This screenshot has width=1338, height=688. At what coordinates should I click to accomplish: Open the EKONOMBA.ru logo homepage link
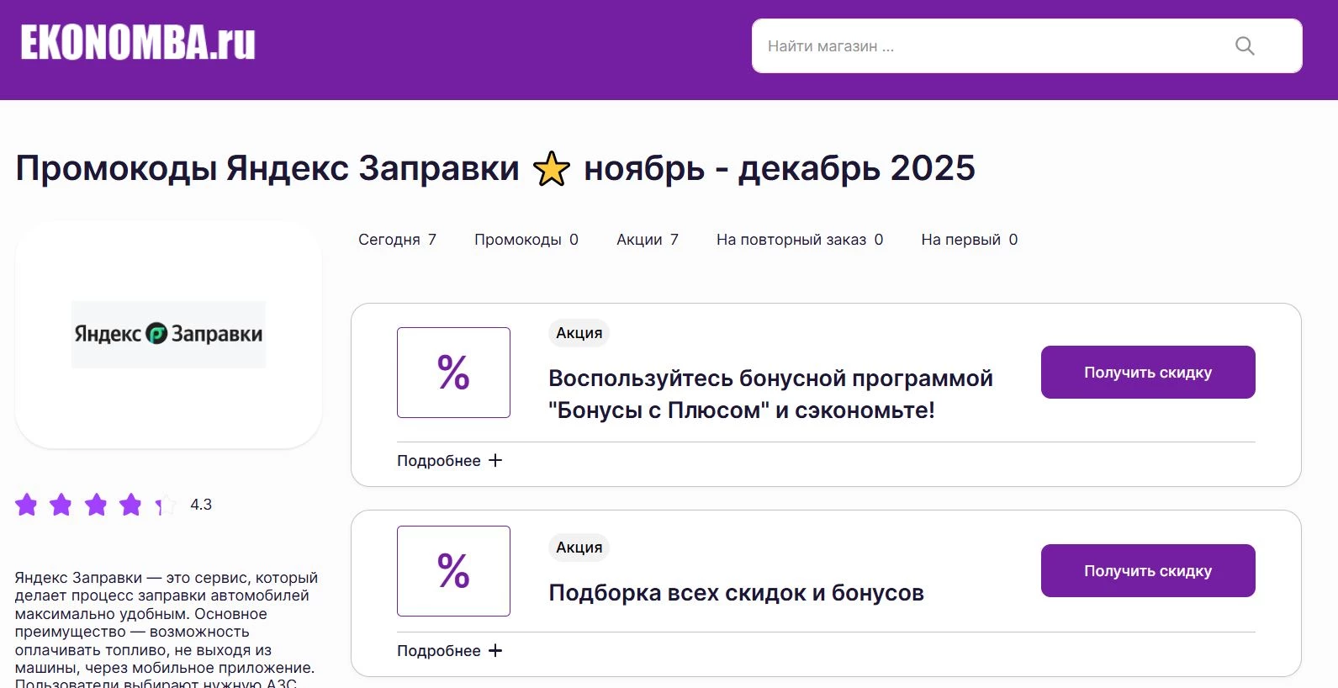[138, 43]
